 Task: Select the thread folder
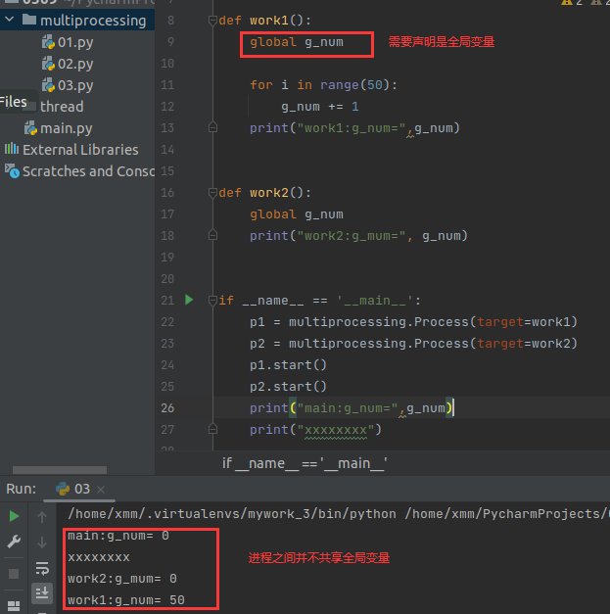62,107
